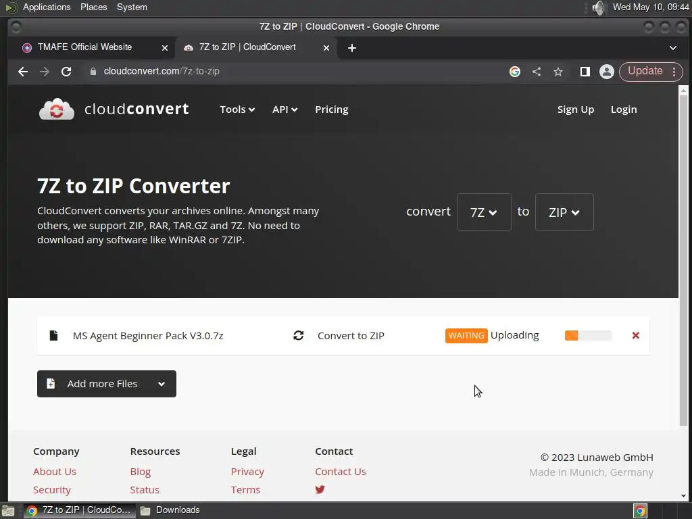Click the GNOME foot icon near Applications
Viewport: 692px width, 519px height.
pos(11,7)
